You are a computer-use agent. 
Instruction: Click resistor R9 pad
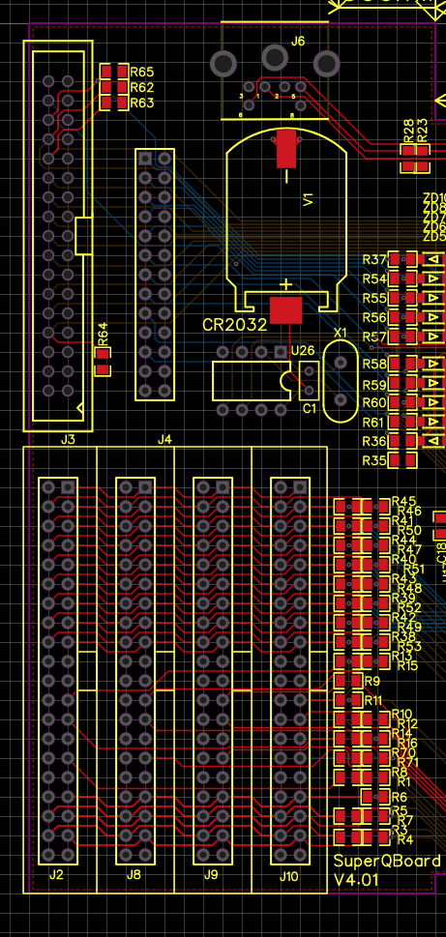(341, 681)
